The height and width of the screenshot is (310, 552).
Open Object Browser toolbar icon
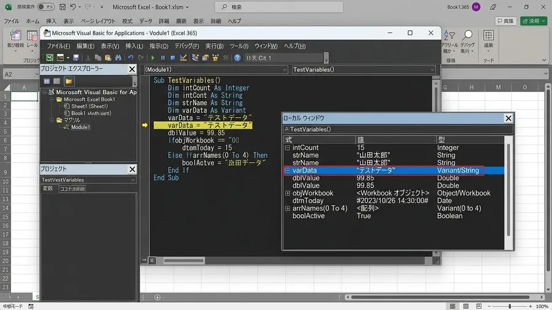click(x=215, y=58)
